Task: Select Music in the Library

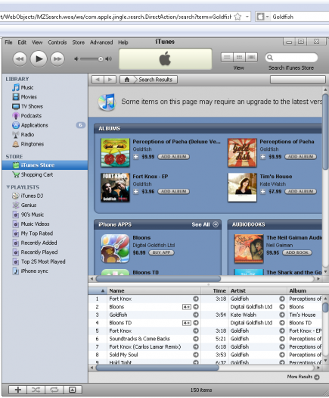Action: point(27,88)
